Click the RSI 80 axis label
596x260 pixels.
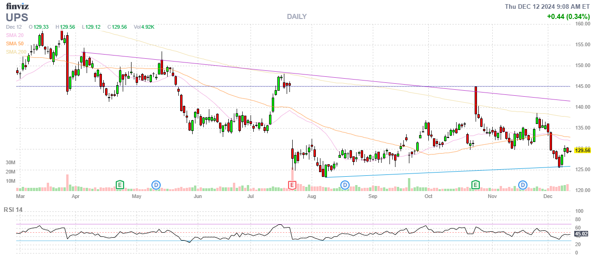[x=577, y=219]
